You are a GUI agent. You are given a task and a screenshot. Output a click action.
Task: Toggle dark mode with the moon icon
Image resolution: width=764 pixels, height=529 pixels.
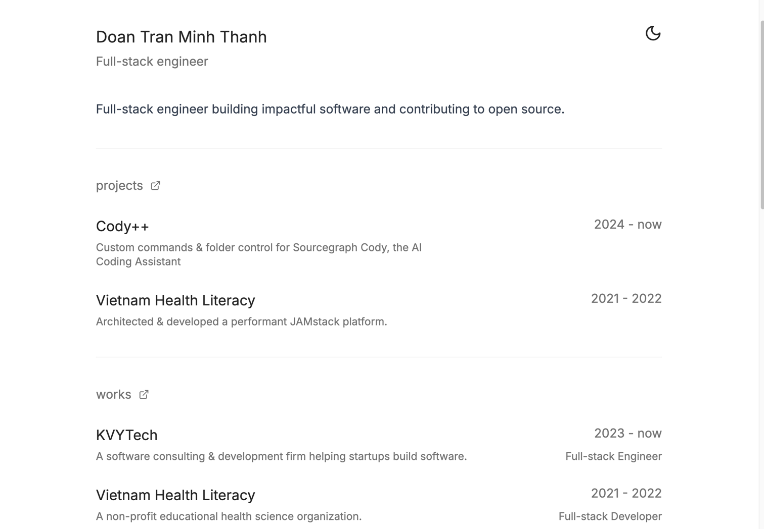coord(653,33)
